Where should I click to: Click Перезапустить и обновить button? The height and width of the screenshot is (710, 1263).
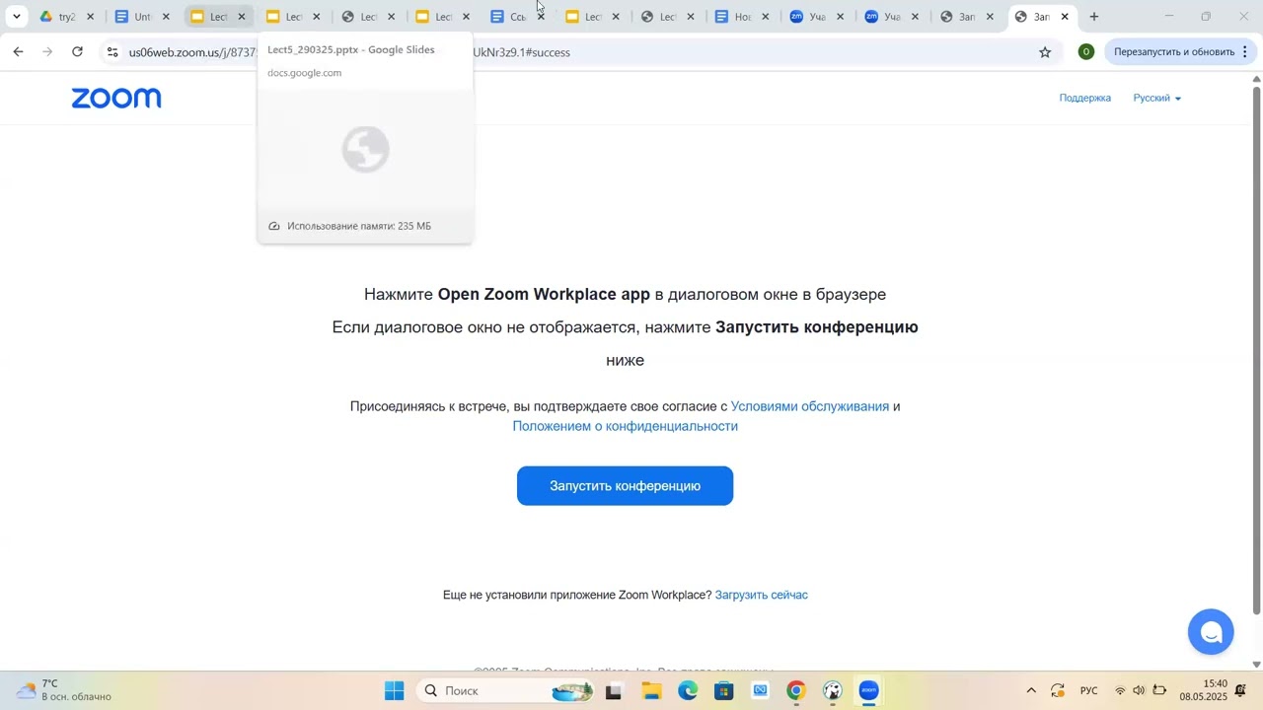tap(1174, 52)
